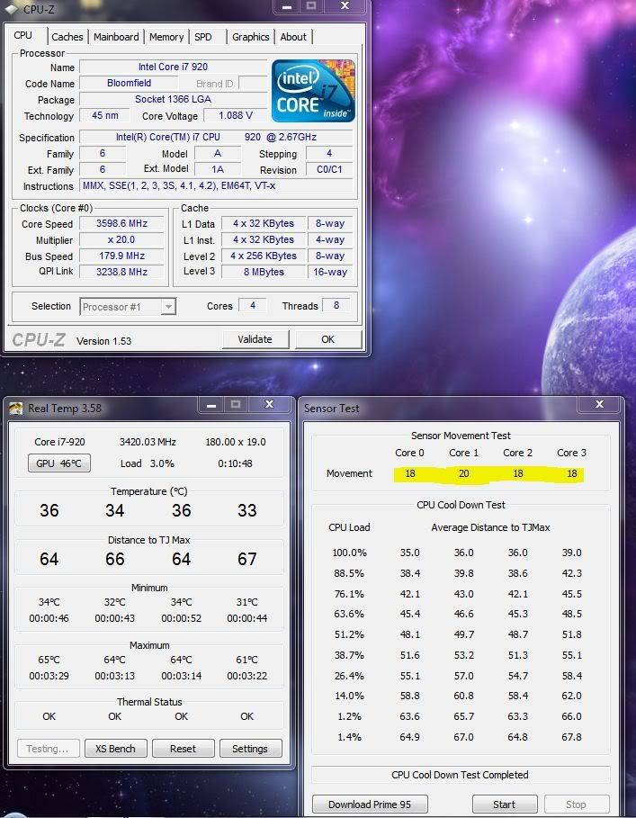The width and height of the screenshot is (636, 818).
Task: Click the Multiplier value 'x 20.0'
Action: (x=122, y=239)
